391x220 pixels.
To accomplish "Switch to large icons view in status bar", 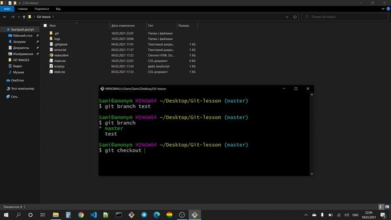I will pyautogui.click(x=387, y=207).
